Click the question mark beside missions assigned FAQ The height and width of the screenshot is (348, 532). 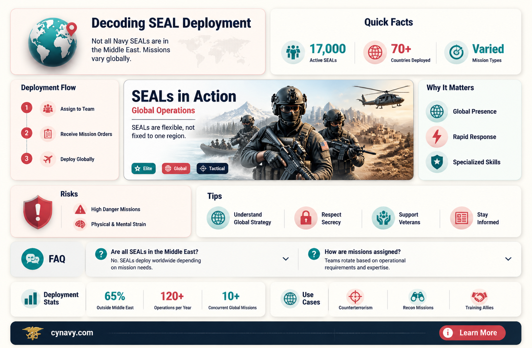tap(314, 254)
